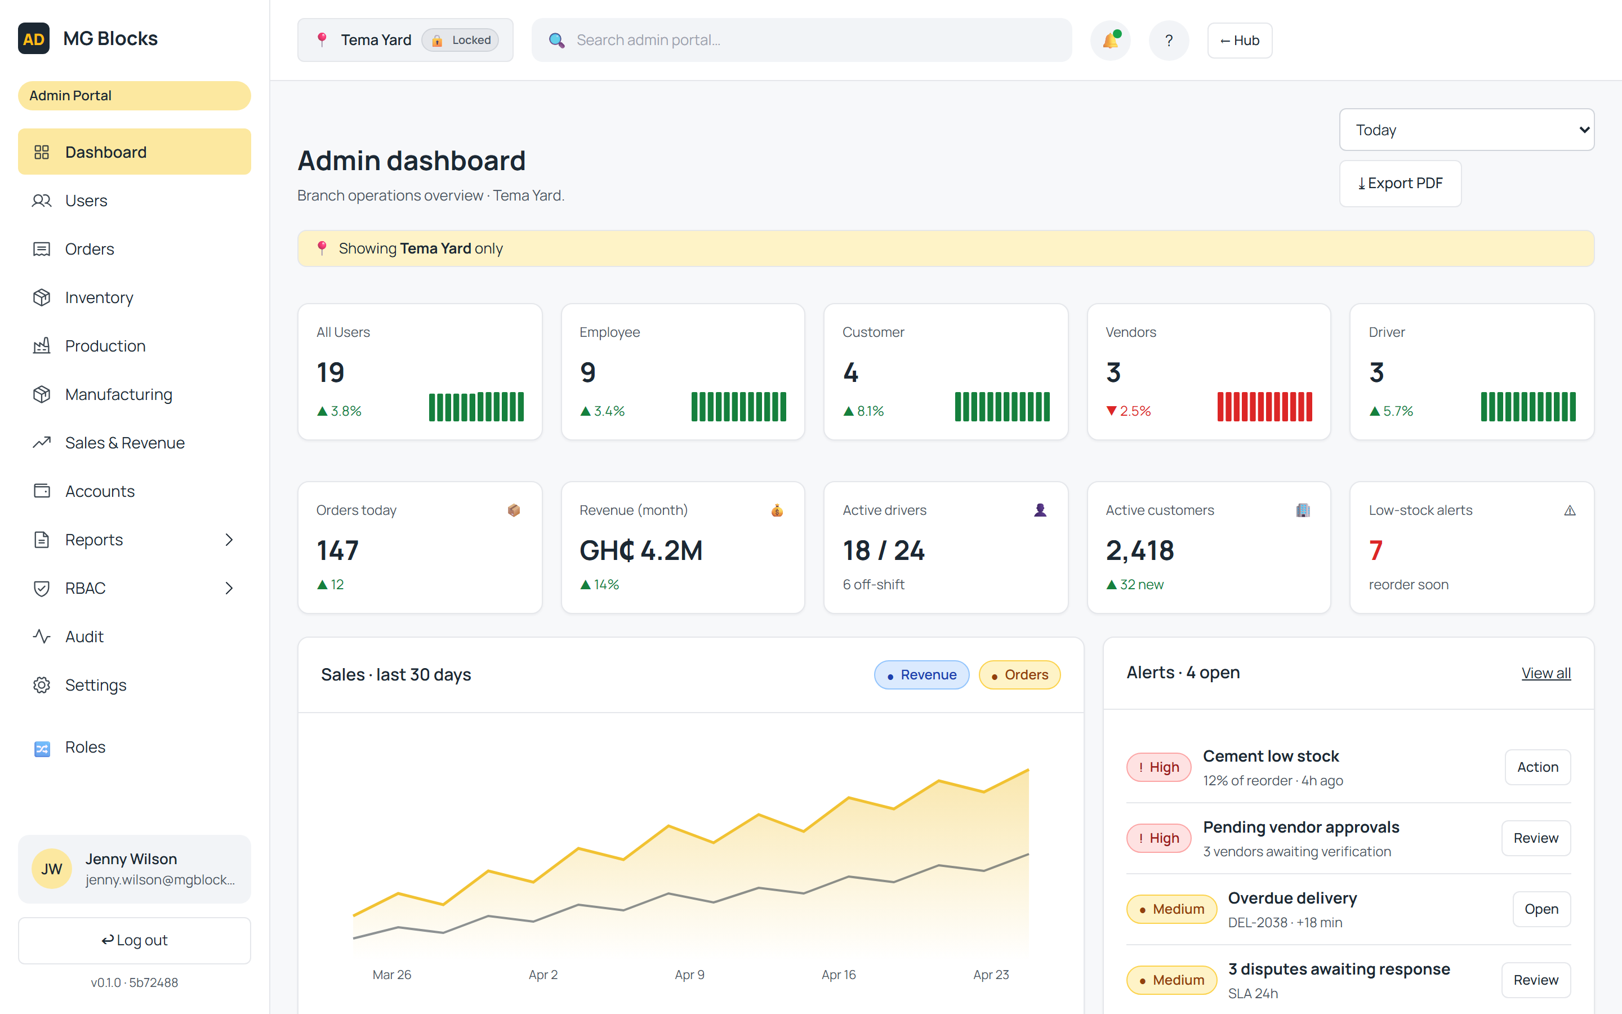Review Pending vendor approvals alert
The image size is (1622, 1014).
click(1535, 838)
